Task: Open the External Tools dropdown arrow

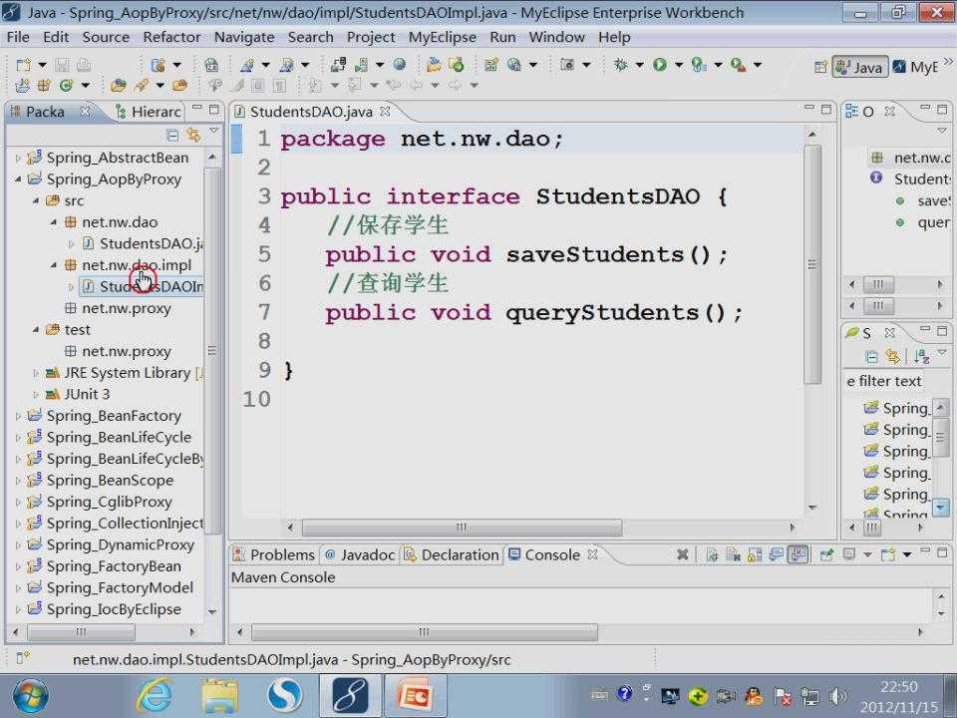Action: pyautogui.click(x=757, y=65)
